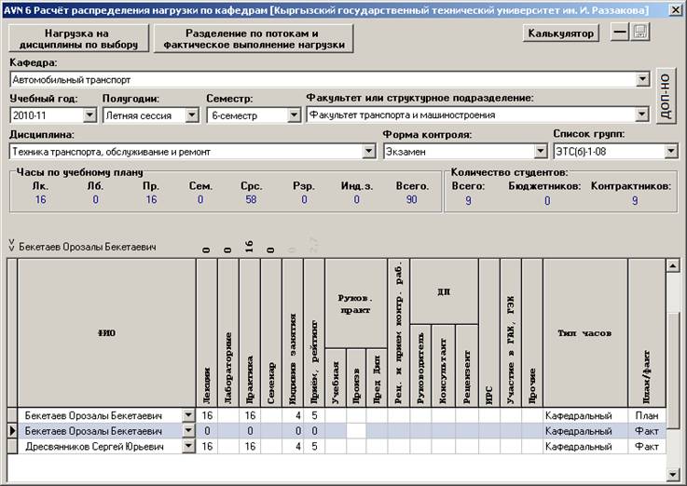Click the Руков. практ group header
687x486 pixels.
(x=356, y=304)
